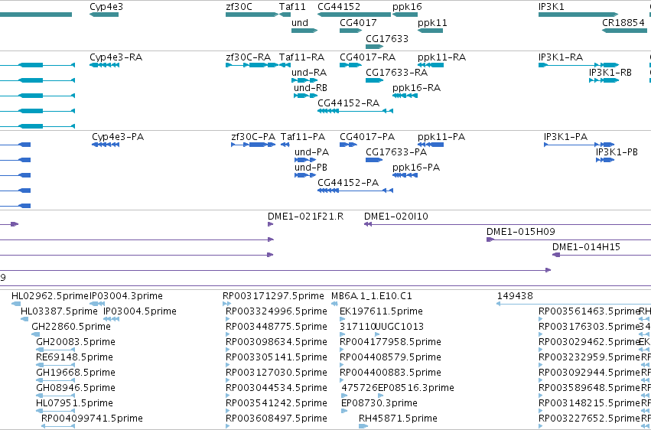Click the und gene label
Screen dimensions: 651x430
click(x=300, y=22)
